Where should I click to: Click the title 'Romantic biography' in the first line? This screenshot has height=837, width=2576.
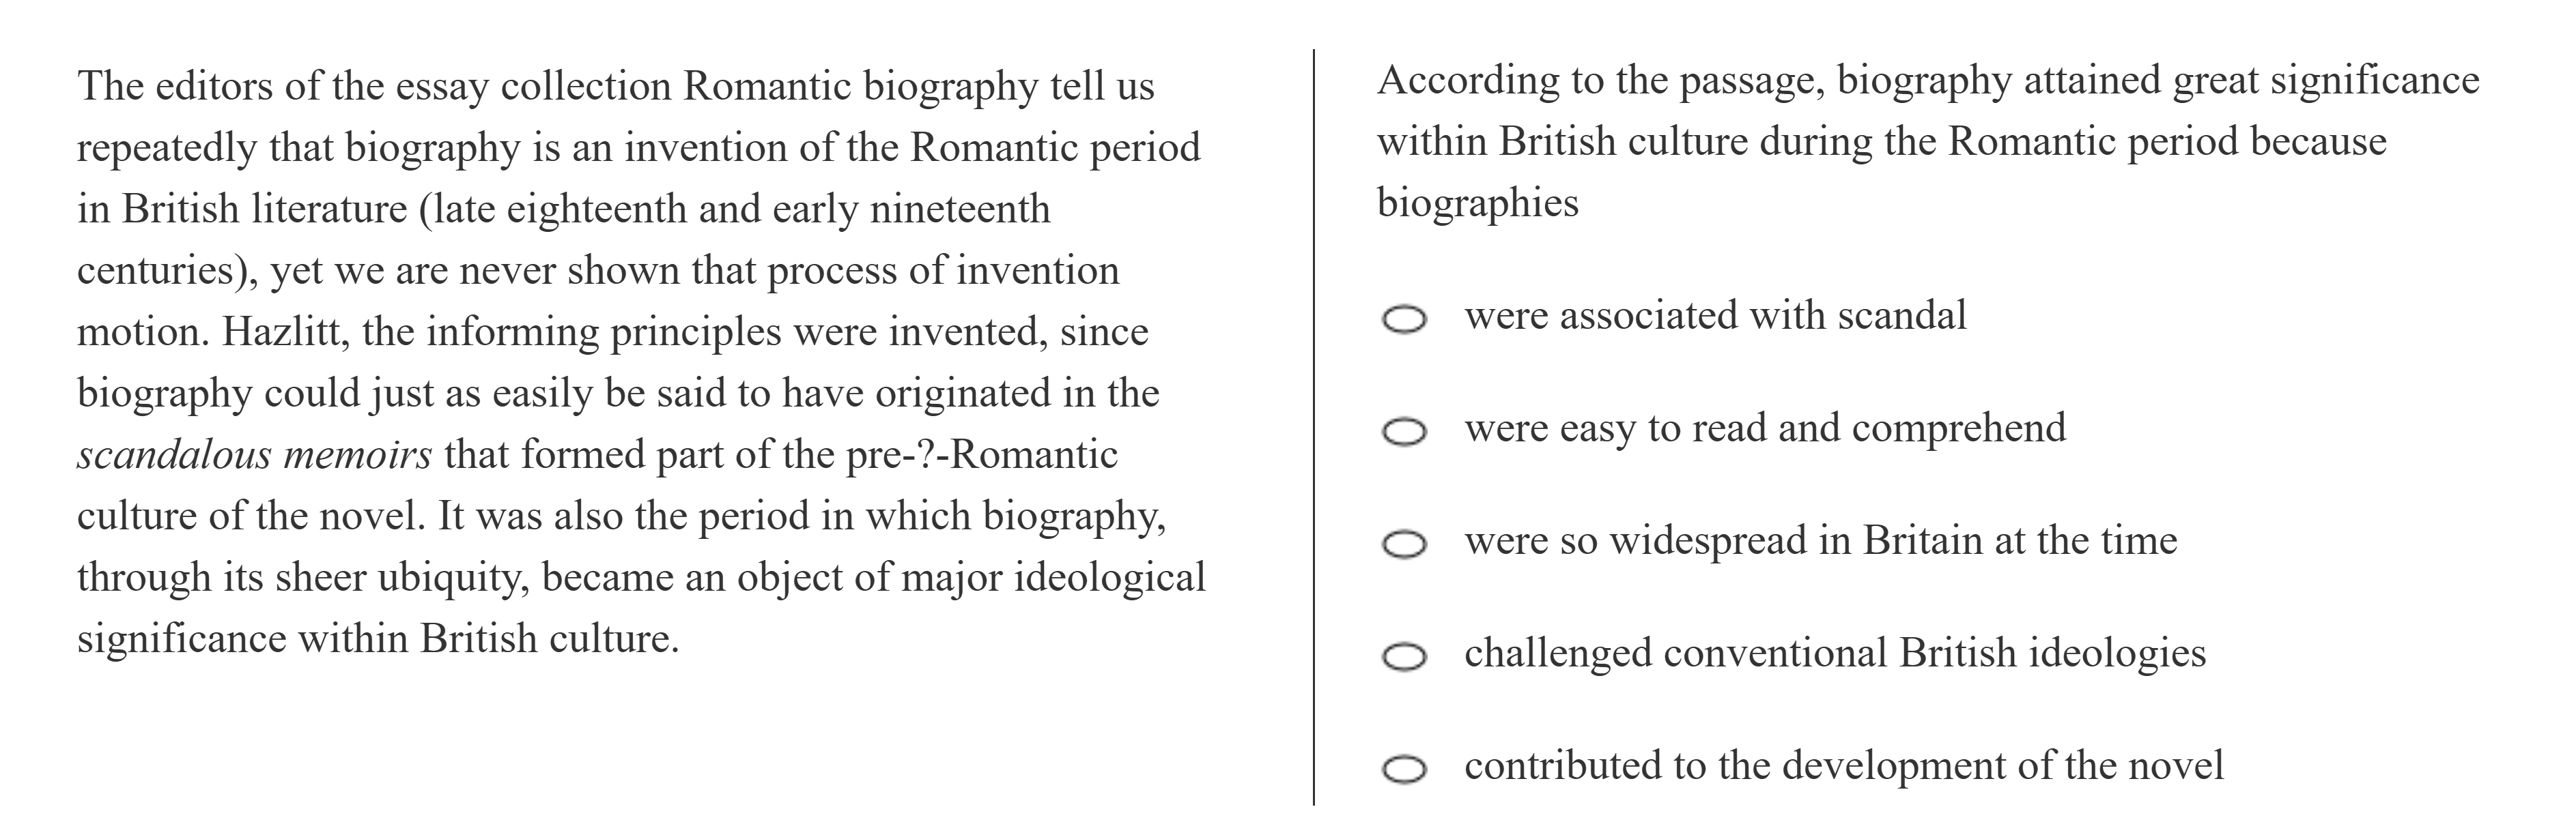point(860,87)
